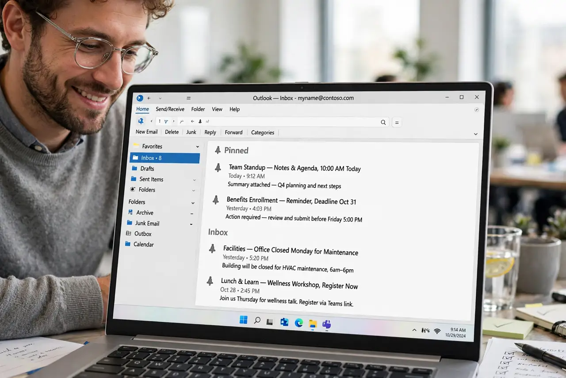Open the Help tab
The height and width of the screenshot is (378, 566).
point(234,109)
